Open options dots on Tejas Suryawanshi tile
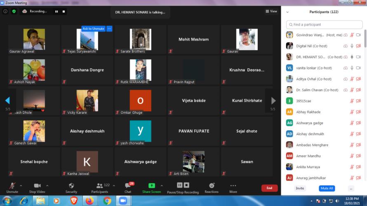 (x=109, y=28)
